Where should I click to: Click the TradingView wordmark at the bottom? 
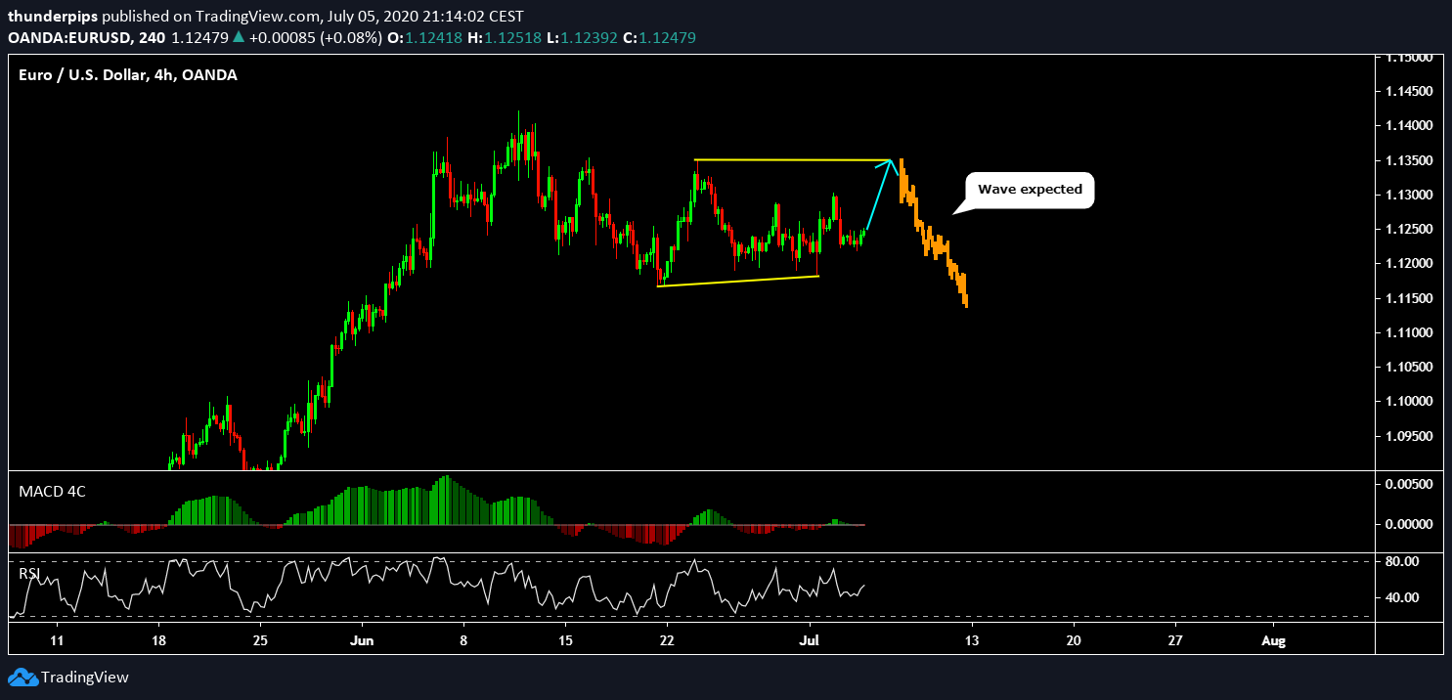pyautogui.click(x=85, y=678)
